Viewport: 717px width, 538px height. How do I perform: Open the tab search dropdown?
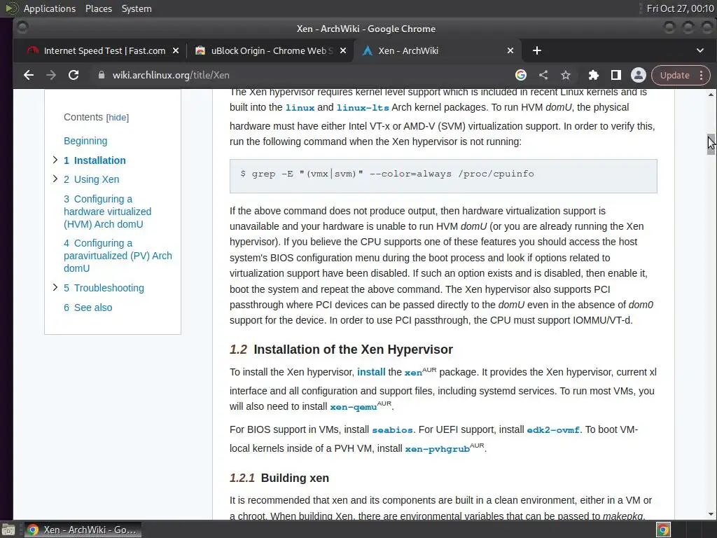(699, 50)
